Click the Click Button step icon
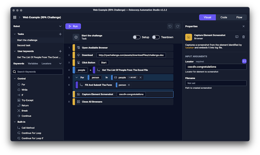 pyautogui.click(x=78, y=63)
